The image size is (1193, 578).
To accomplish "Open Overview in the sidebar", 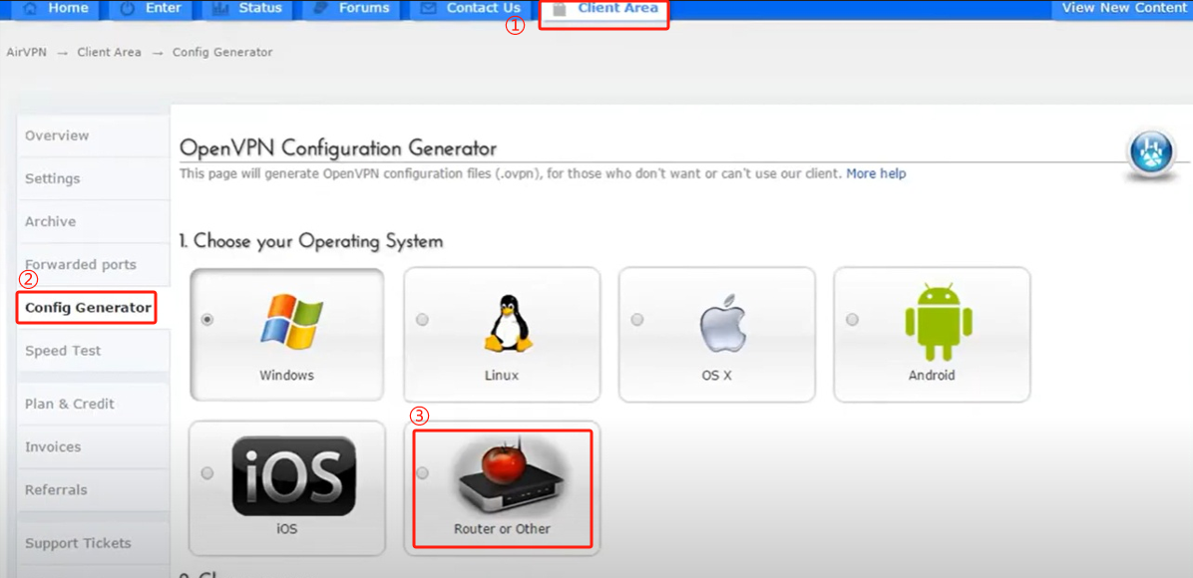I will pos(93,136).
